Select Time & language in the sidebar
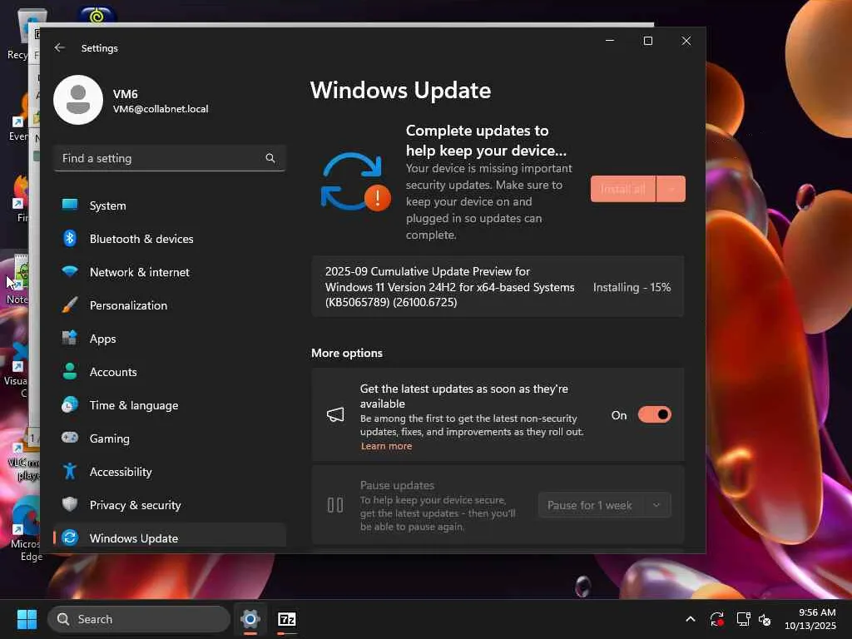This screenshot has height=639, width=852. 170,405
